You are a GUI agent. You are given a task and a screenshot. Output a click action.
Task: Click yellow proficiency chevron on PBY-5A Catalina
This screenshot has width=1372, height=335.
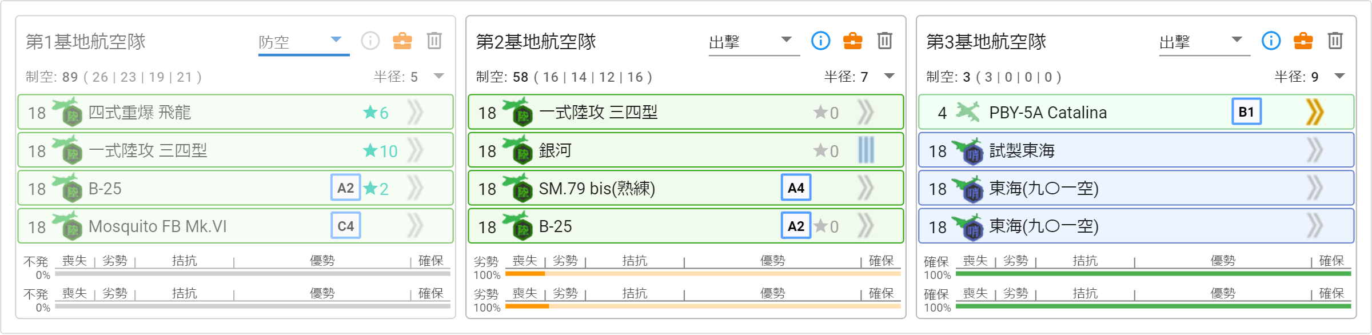click(x=1315, y=112)
